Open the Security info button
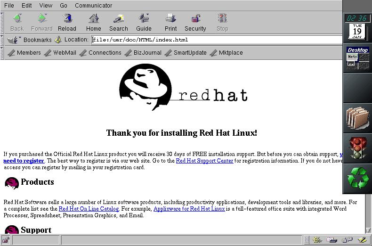Image resolution: width=372 pixels, height=246 pixels. click(195, 23)
